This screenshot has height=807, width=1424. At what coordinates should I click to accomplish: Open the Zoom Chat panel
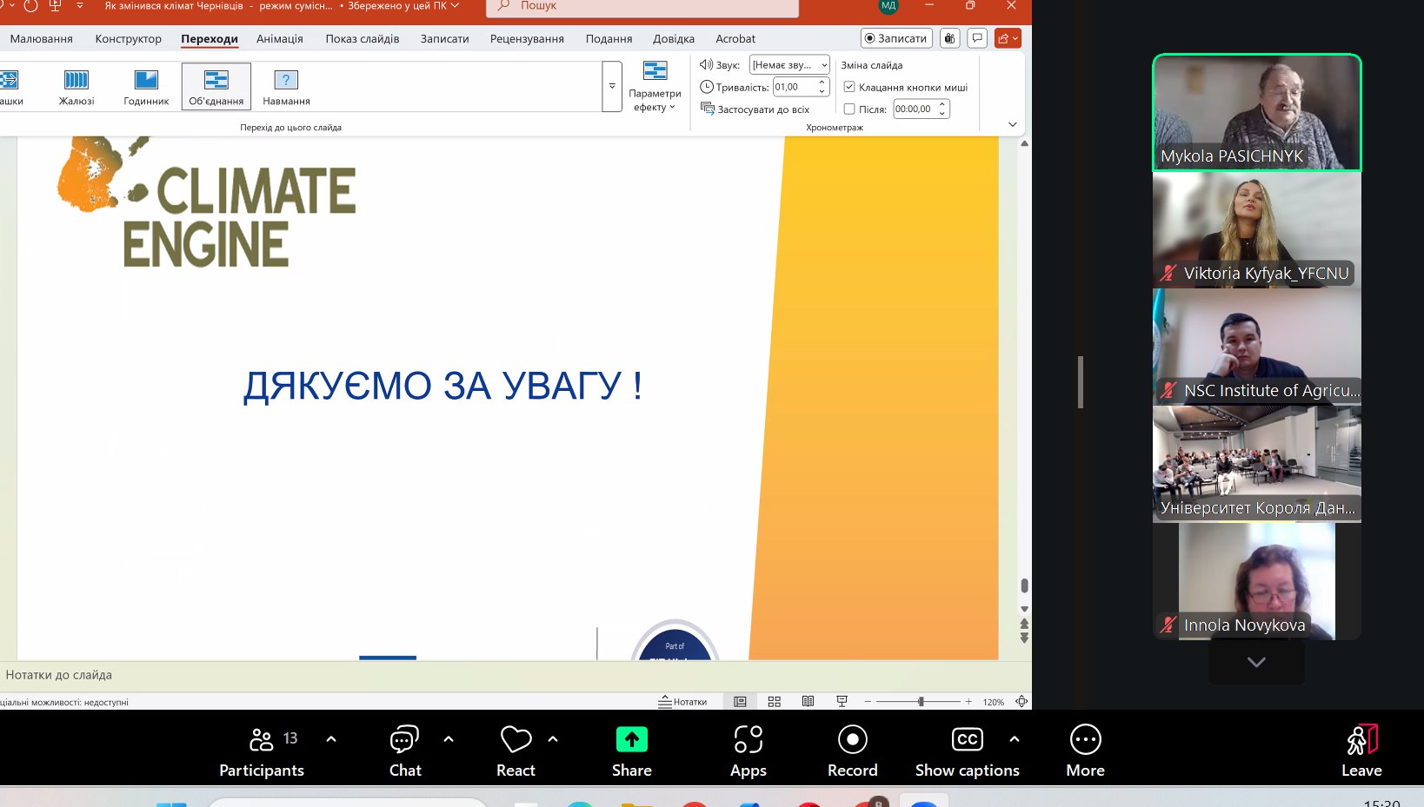click(x=405, y=751)
